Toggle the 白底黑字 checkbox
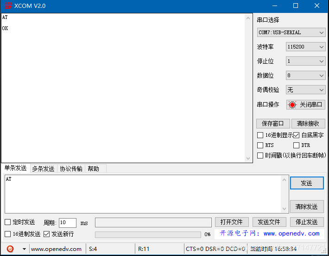329x256 pixels. click(296, 135)
